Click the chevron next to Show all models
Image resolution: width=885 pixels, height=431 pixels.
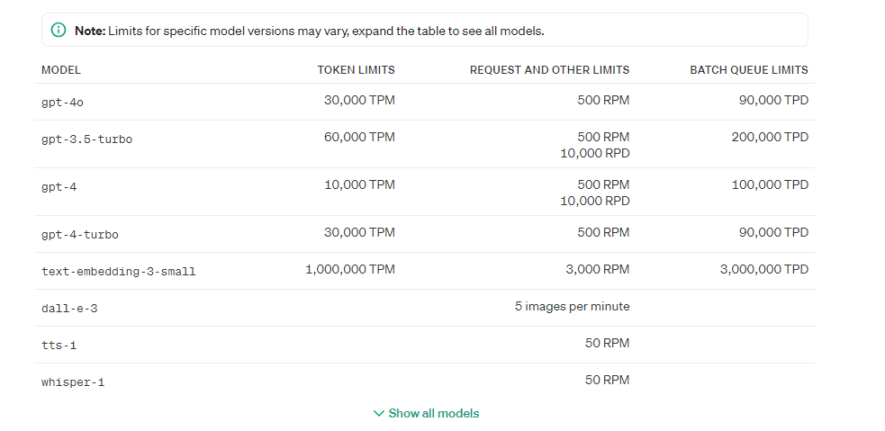pyautogui.click(x=379, y=414)
